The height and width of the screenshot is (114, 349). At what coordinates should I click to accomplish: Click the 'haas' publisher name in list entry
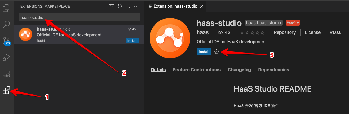pyautogui.click(x=41, y=40)
